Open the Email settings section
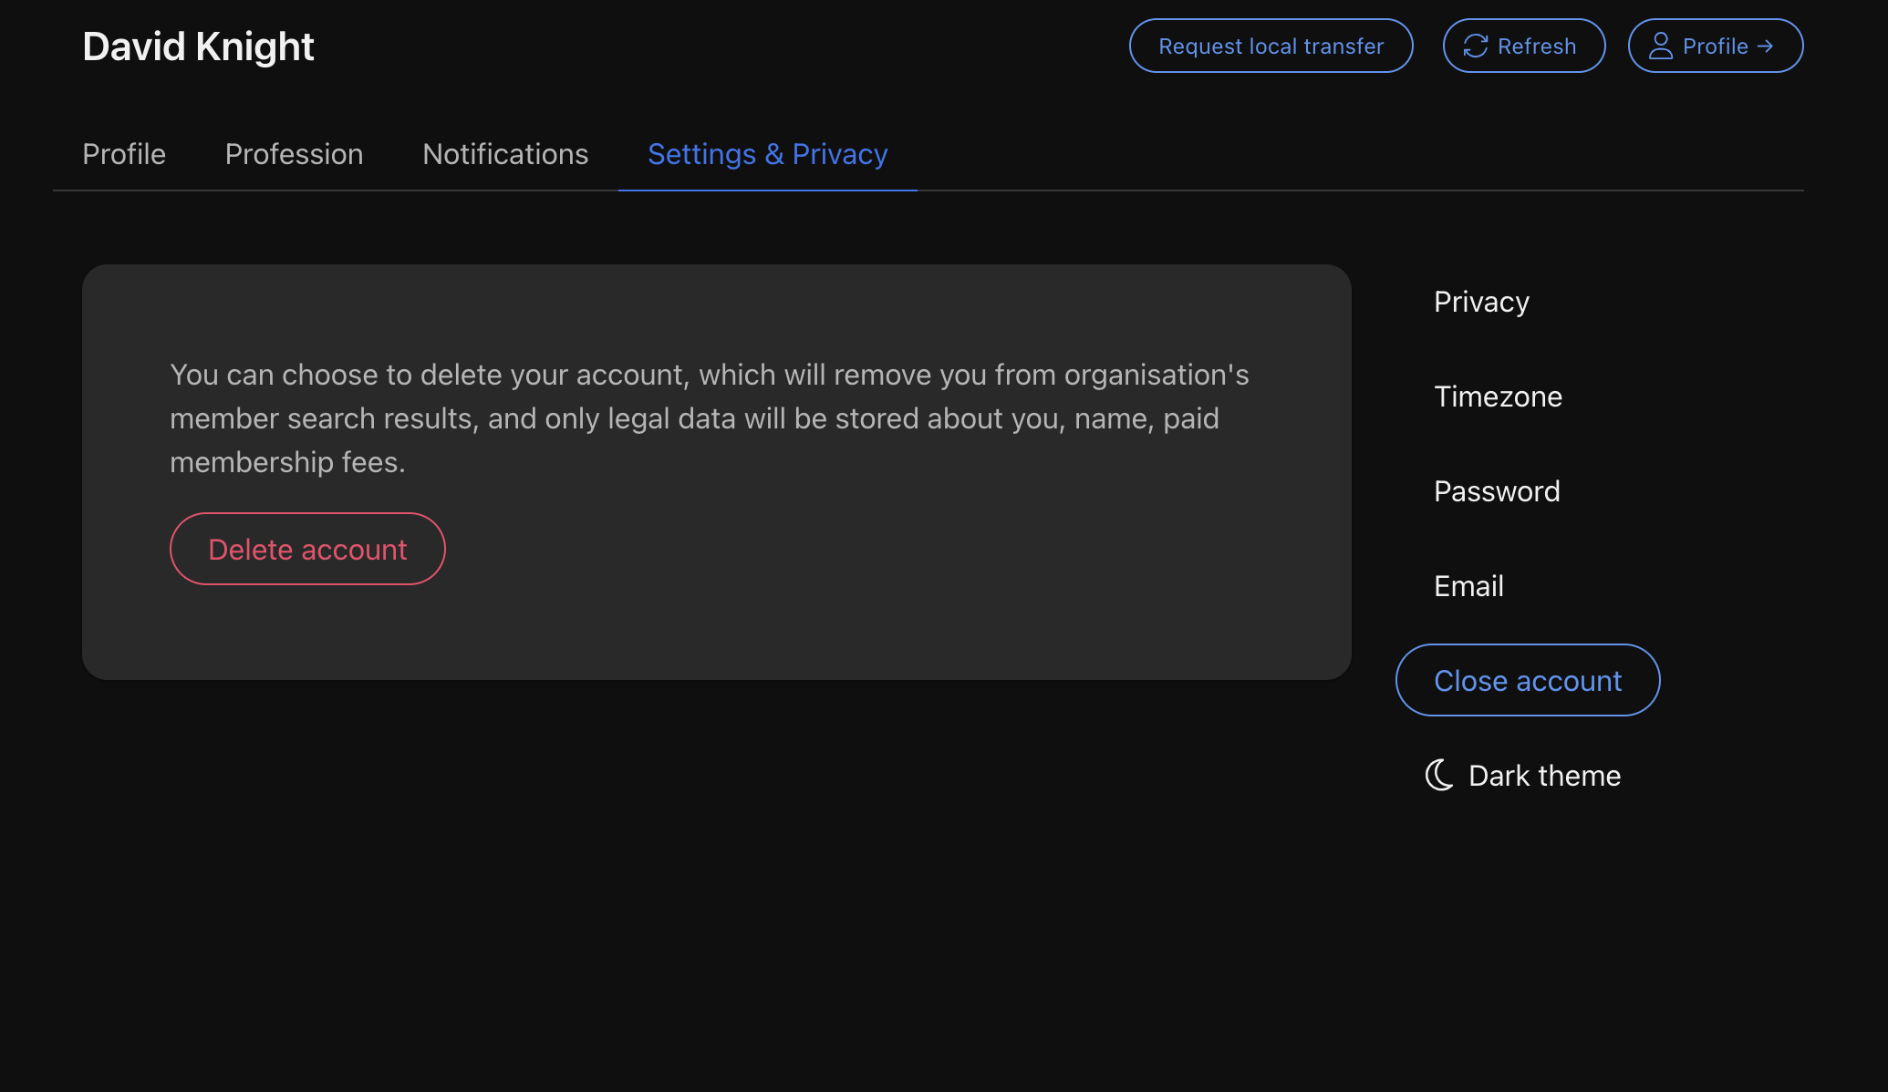This screenshot has width=1888, height=1092. click(x=1468, y=586)
